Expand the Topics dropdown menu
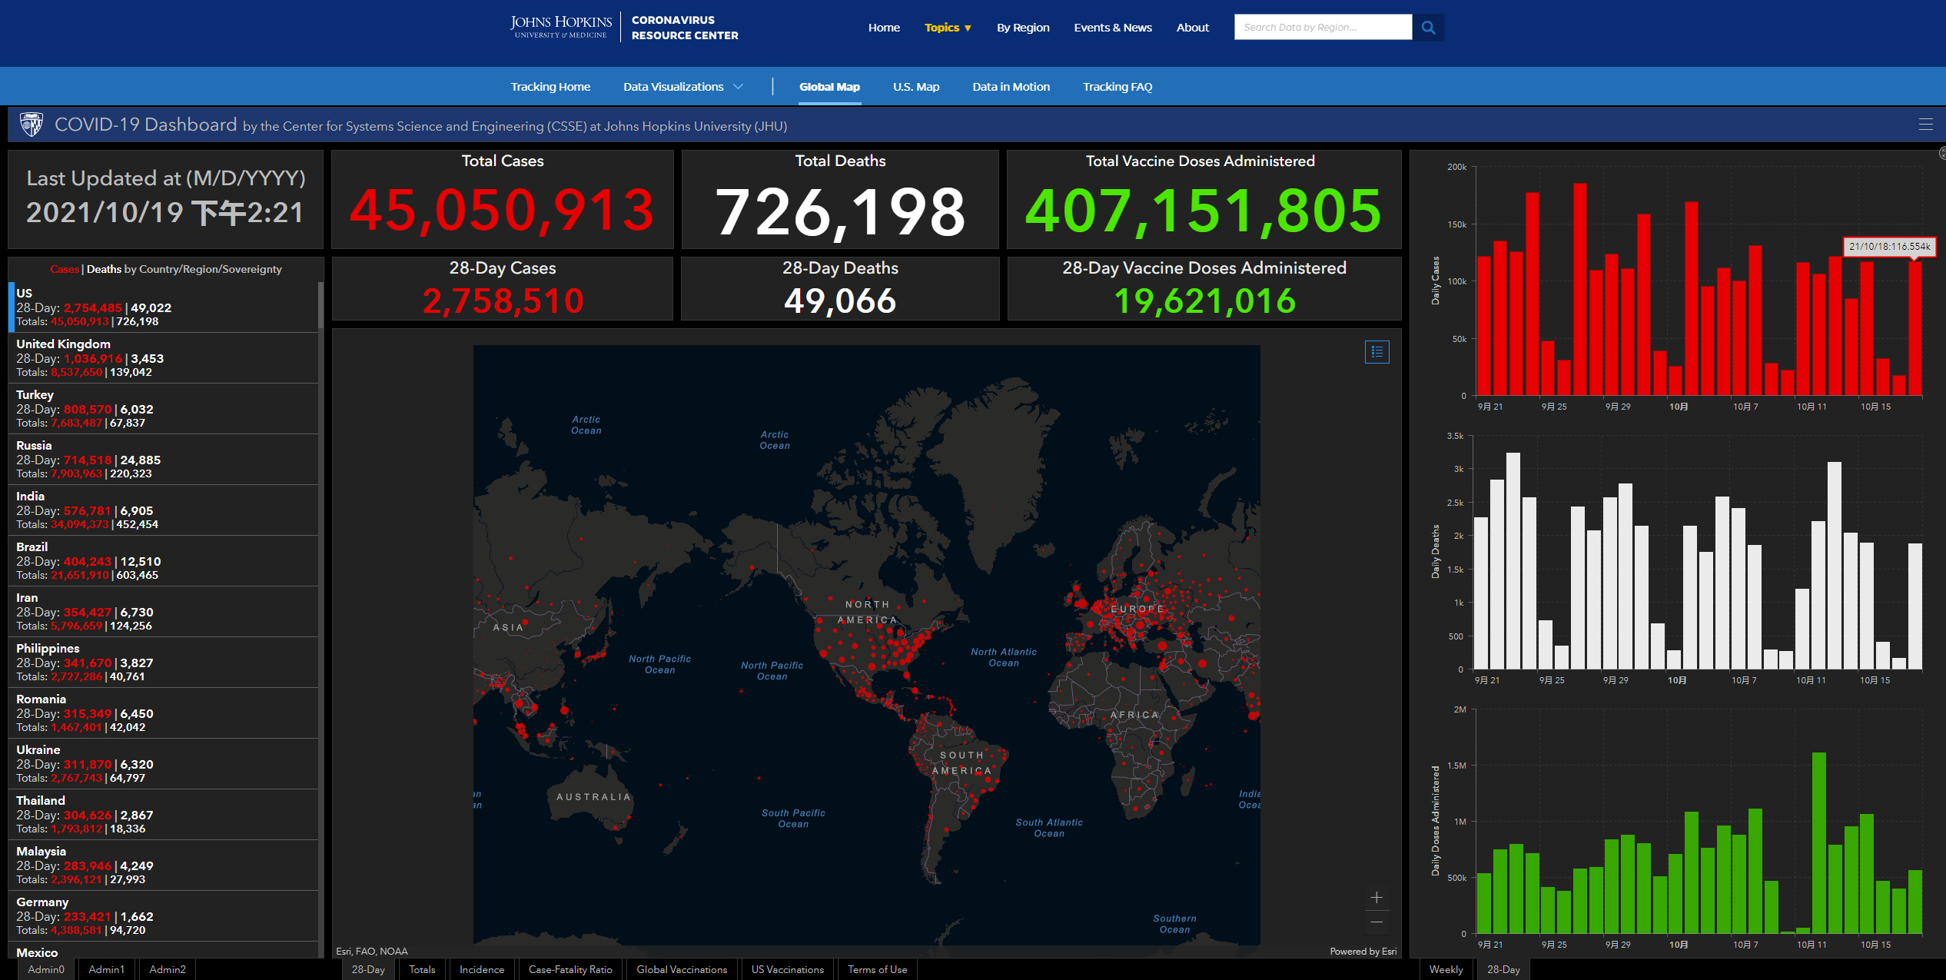The image size is (1946, 980). 948,28
